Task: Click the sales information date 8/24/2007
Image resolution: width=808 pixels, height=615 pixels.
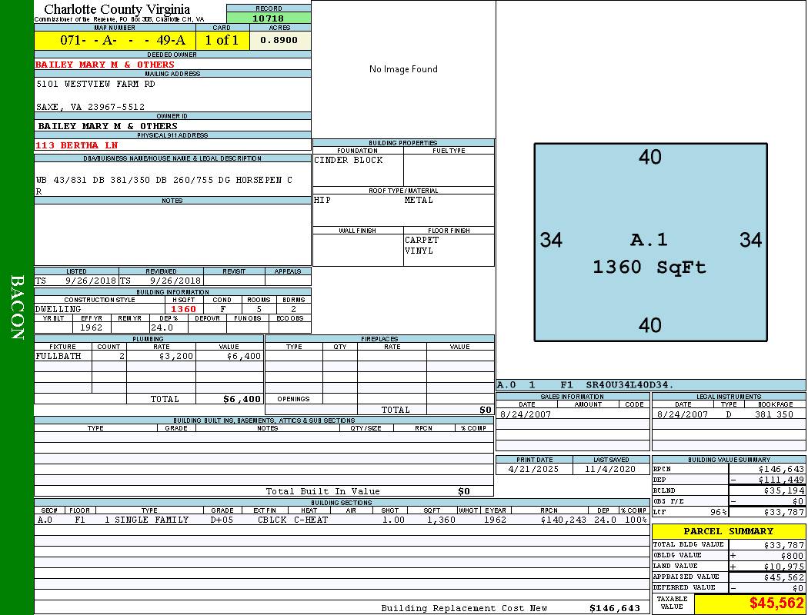Action: pos(526,414)
